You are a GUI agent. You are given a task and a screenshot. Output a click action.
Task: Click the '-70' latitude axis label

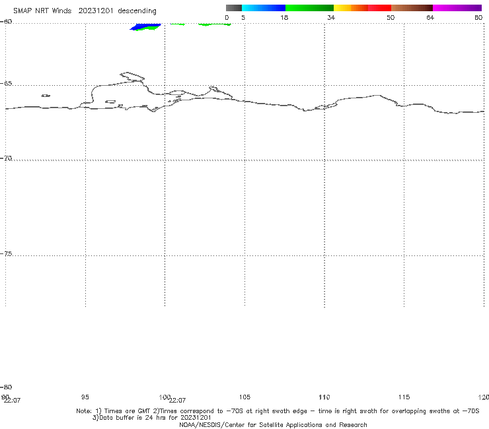coord(6,158)
